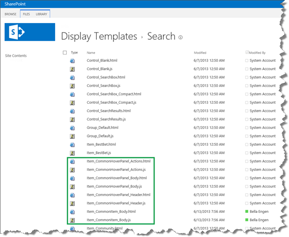Open Site Contents link

pos(16,56)
